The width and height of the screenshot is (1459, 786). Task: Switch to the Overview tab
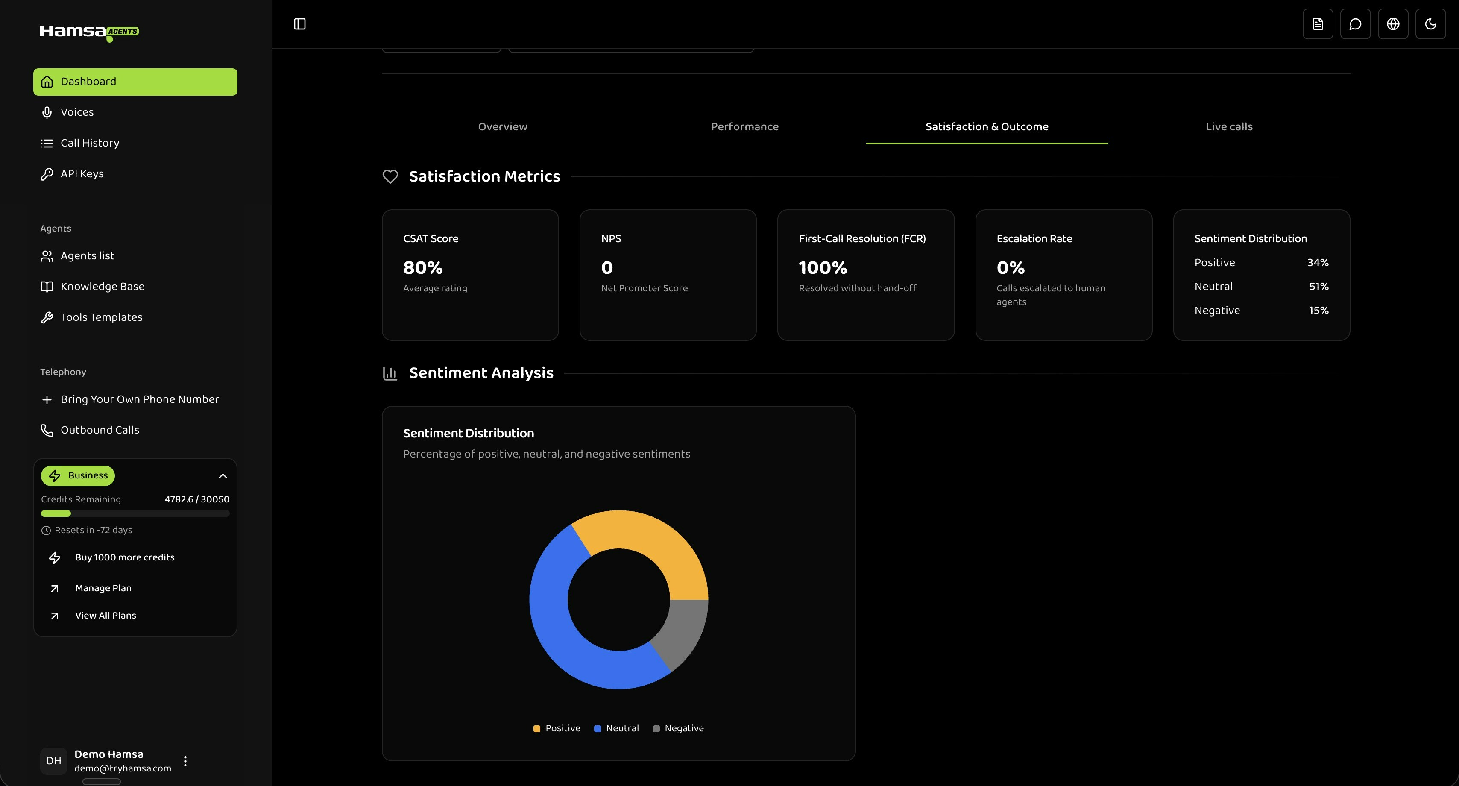502,126
